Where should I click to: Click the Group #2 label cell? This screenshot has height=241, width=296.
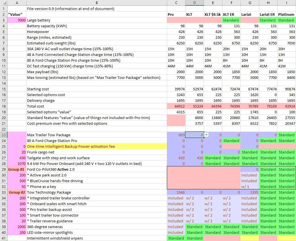coord(17,192)
